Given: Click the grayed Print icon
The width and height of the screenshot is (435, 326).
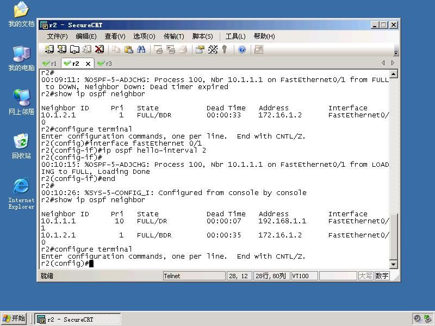Looking at the screenshot, I should click(183, 49).
